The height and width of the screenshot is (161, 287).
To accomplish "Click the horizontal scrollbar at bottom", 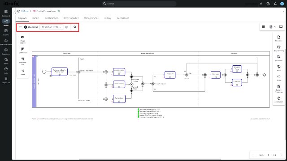I will tap(150, 159).
